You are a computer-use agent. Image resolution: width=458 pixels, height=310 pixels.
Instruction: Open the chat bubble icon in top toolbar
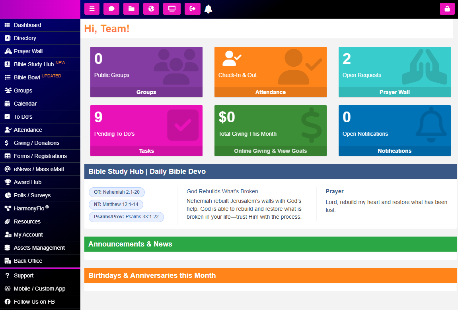111,8
